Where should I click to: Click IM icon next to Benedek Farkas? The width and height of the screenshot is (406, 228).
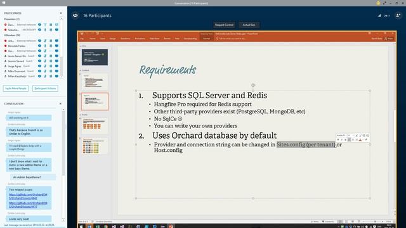[x=39, y=46]
